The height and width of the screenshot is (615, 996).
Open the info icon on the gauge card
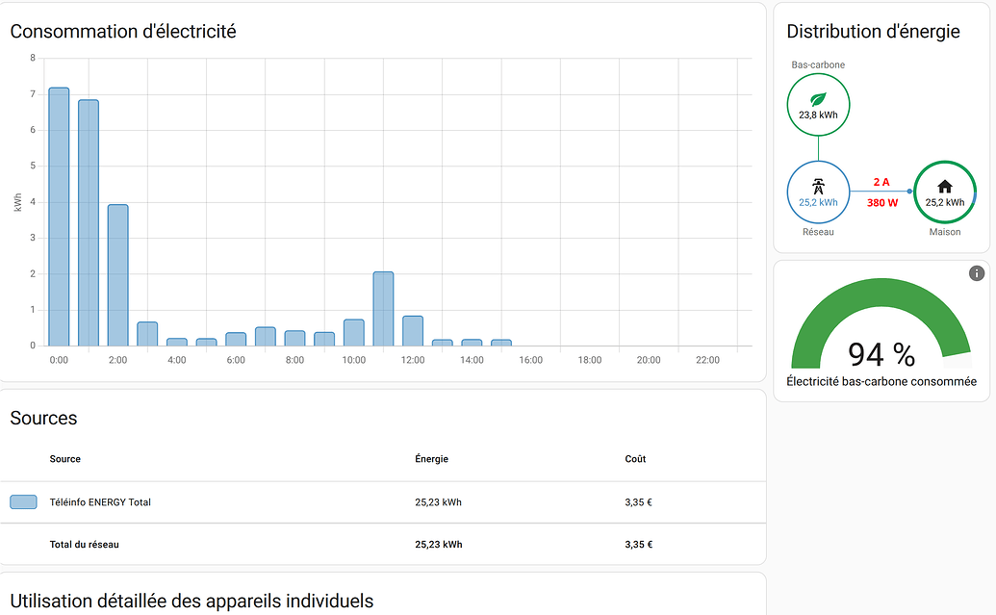tap(978, 273)
